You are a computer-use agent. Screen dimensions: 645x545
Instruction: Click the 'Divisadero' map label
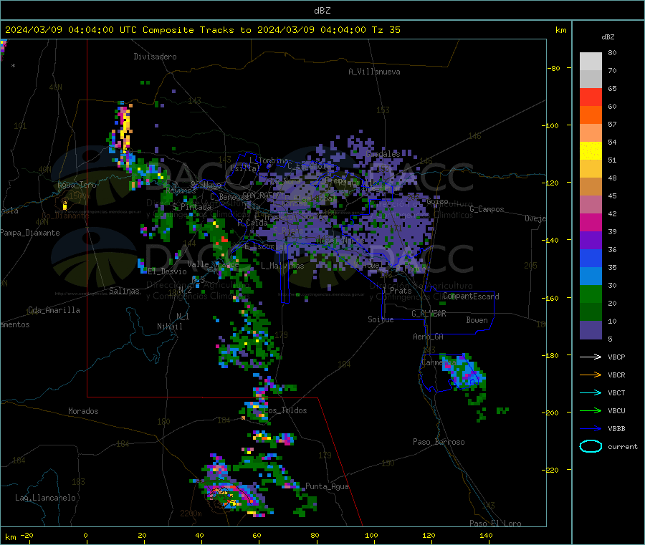(155, 57)
